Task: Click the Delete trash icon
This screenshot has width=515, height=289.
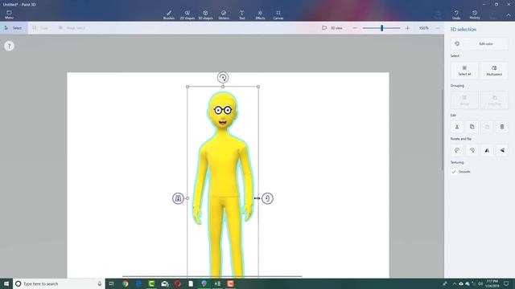Action: pyautogui.click(x=502, y=127)
